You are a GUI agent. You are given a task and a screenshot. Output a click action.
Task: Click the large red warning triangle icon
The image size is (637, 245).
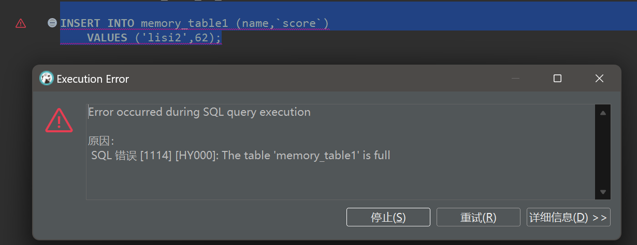tap(59, 120)
